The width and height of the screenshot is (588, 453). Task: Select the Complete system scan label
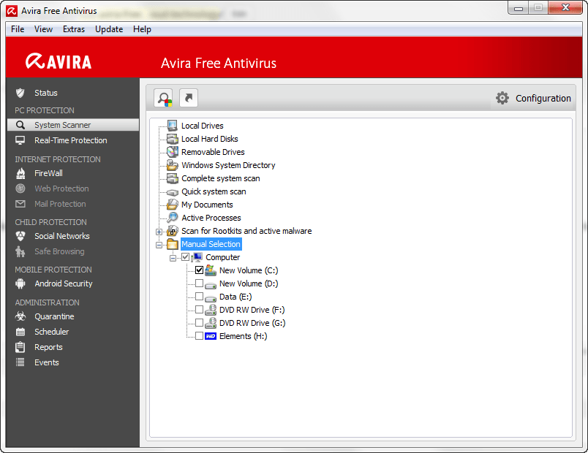(221, 178)
